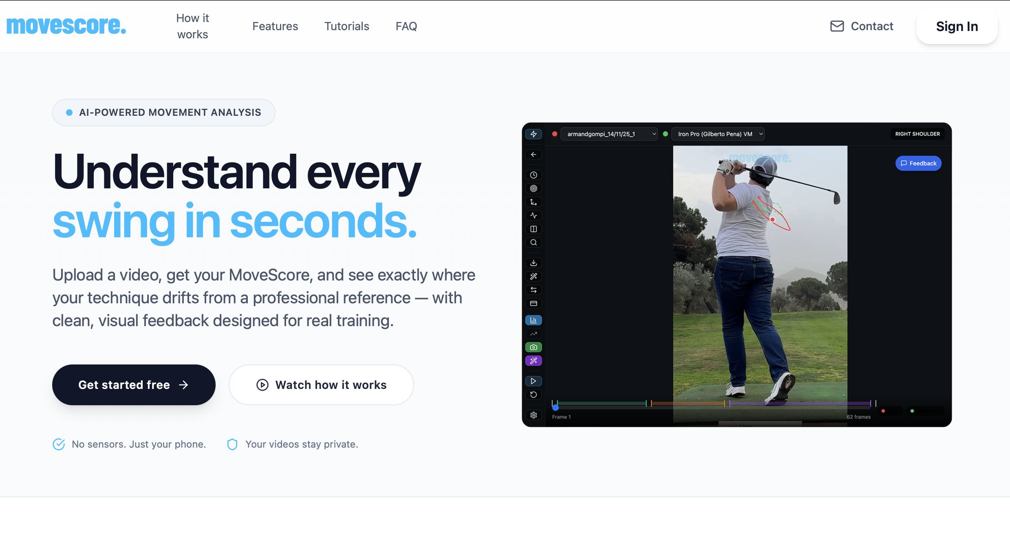This screenshot has height=552, width=1010.
Task: Click the axes angle tool icon
Action: (x=533, y=202)
